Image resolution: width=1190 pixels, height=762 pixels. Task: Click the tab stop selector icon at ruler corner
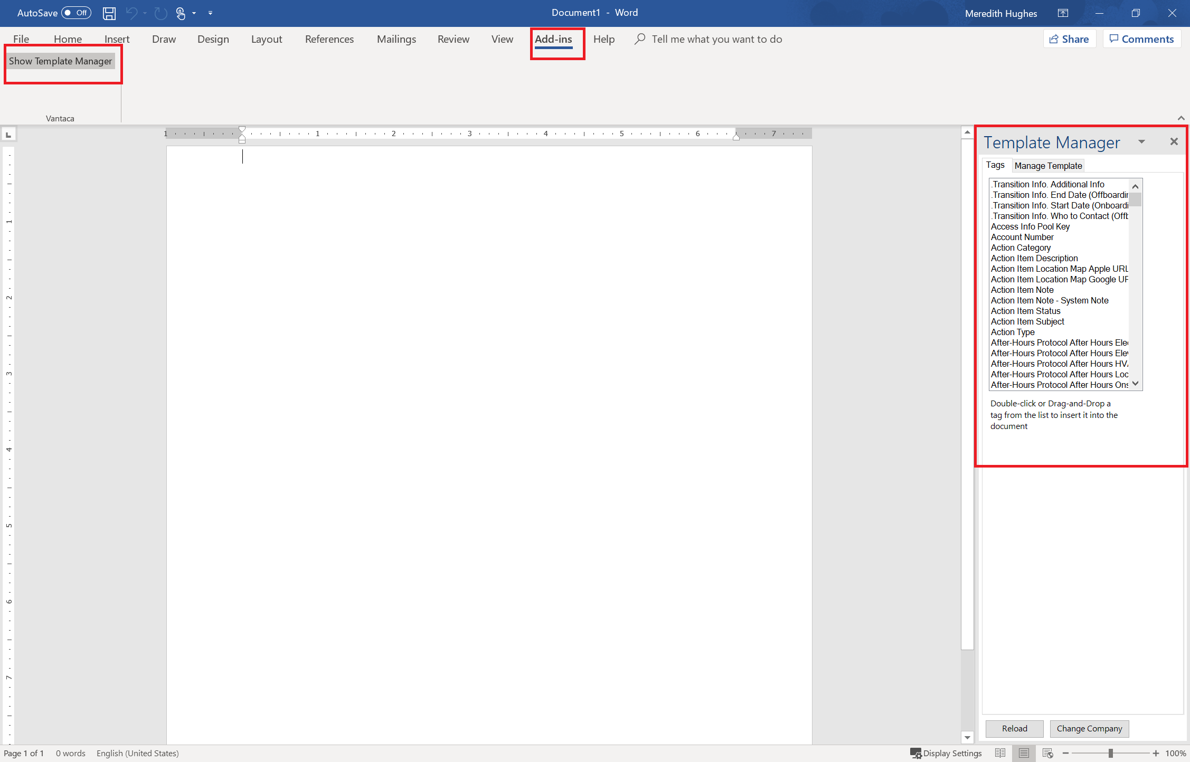pos(8,135)
